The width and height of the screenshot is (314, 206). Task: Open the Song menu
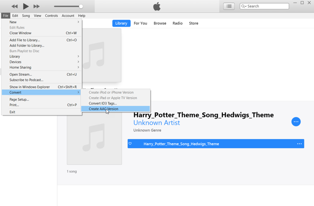[x=26, y=16]
